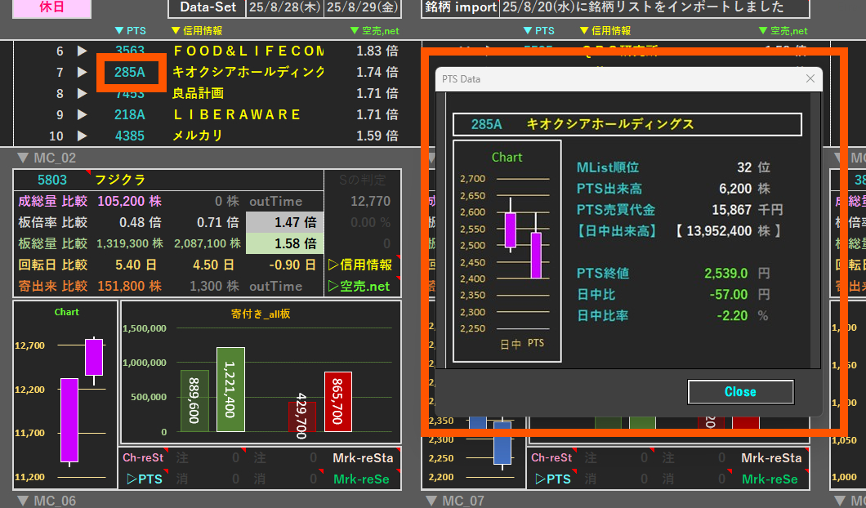
Task: Click Mrk-reSe in the panel above MC_07
Action: pos(770,479)
